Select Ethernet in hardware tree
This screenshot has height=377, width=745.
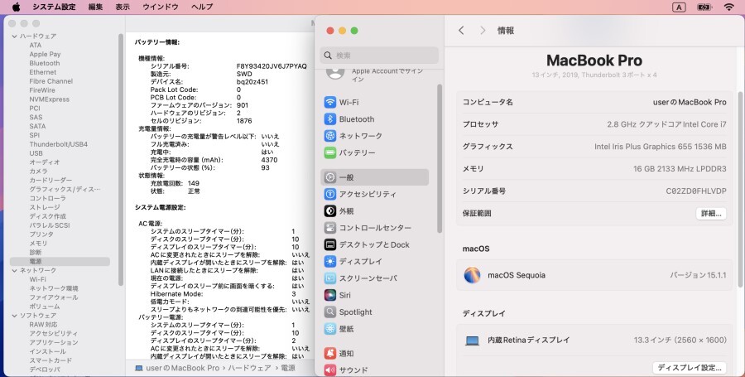(x=43, y=72)
